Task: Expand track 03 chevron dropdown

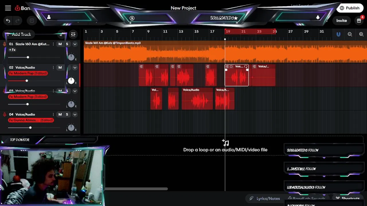Action: [75, 91]
